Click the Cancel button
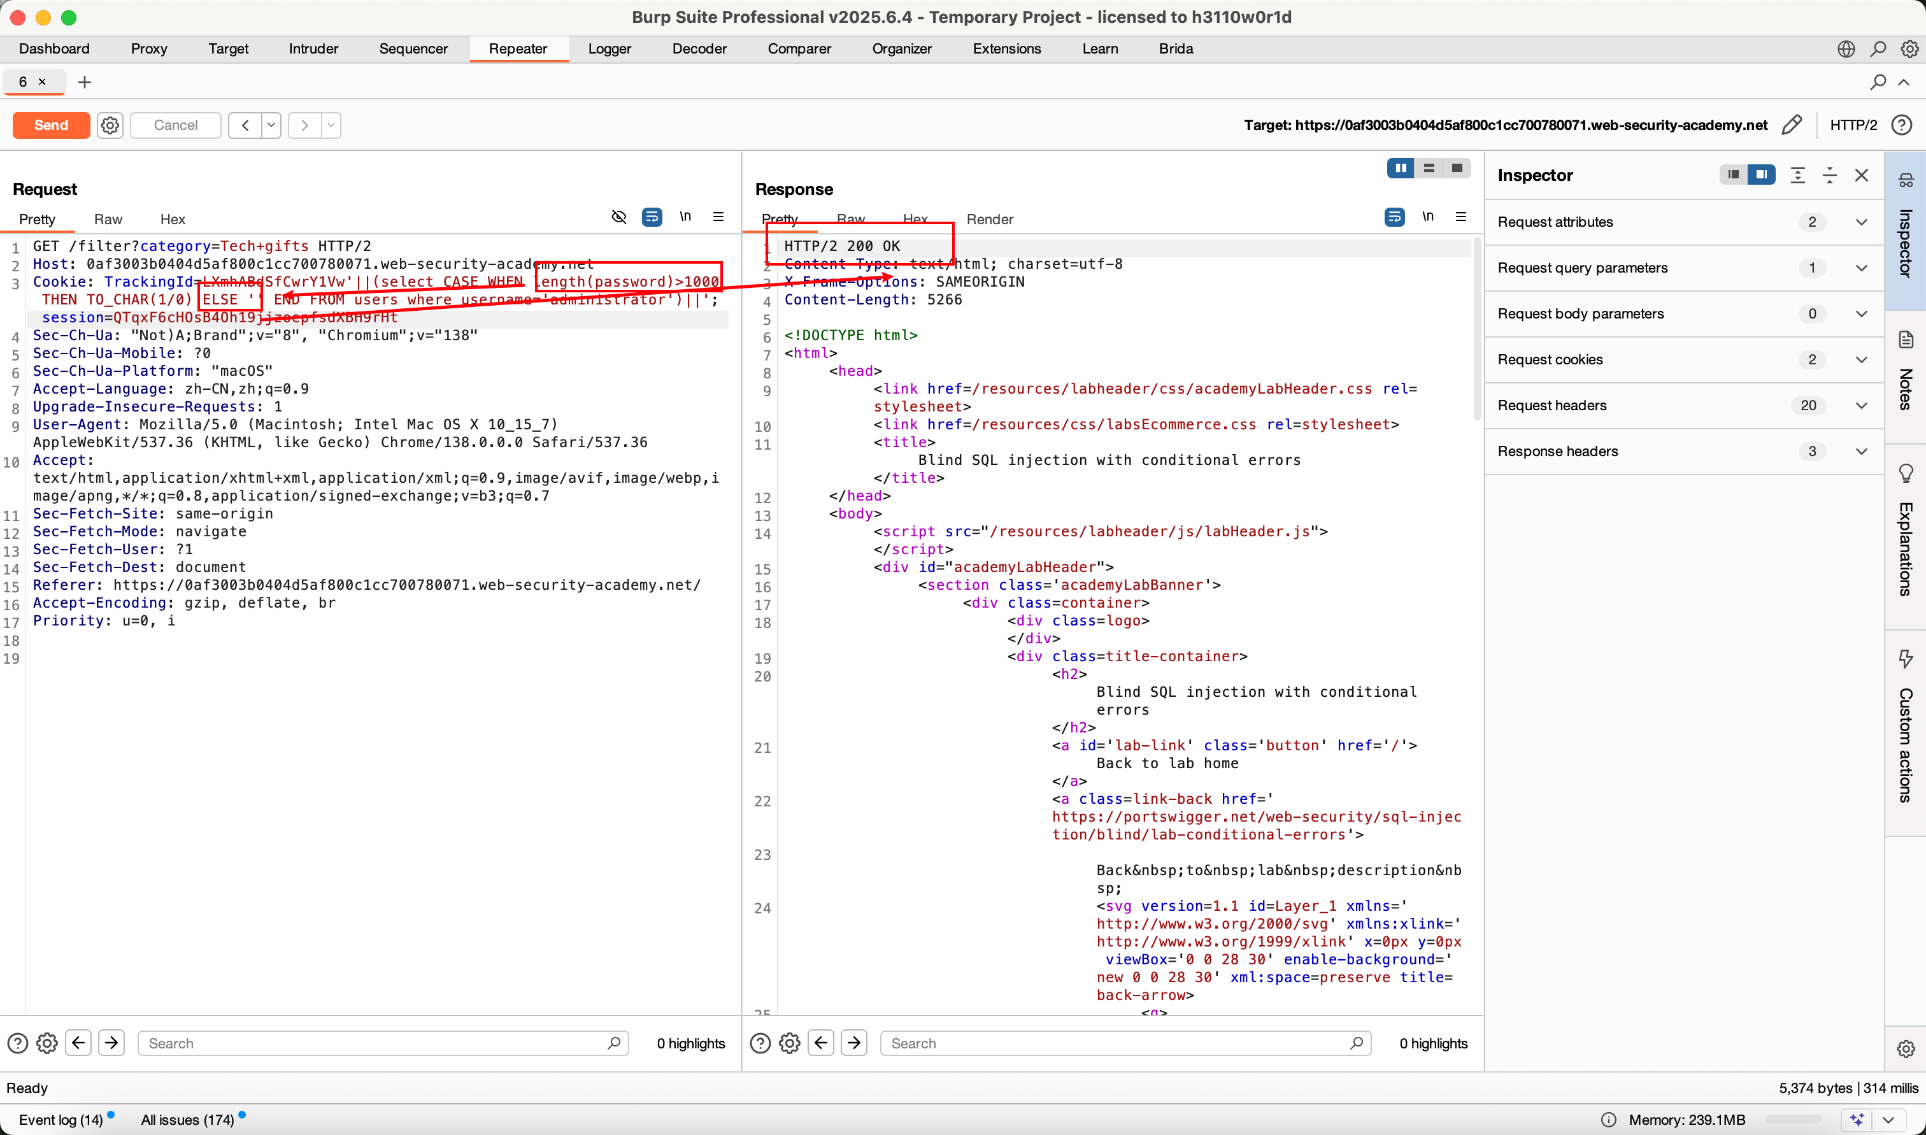 click(x=175, y=125)
